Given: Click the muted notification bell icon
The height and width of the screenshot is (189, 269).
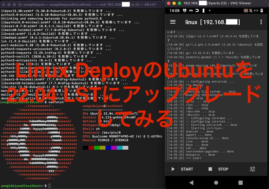Looking at the screenshot, I should [x=251, y=11].
